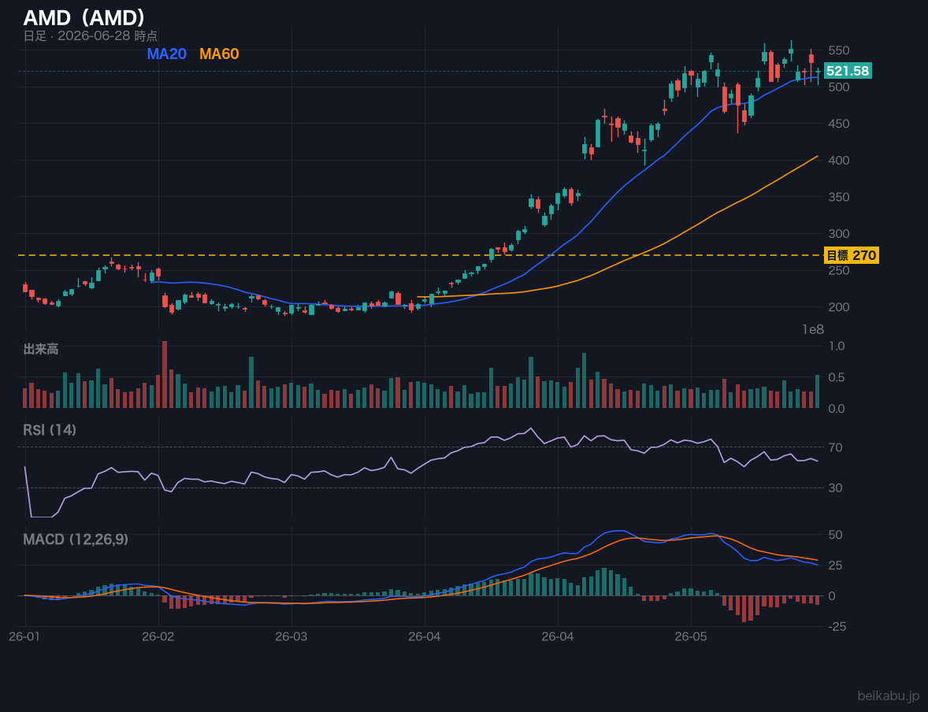
Task: Click the yellow '目標 270' target label
Action: pyautogui.click(x=851, y=256)
